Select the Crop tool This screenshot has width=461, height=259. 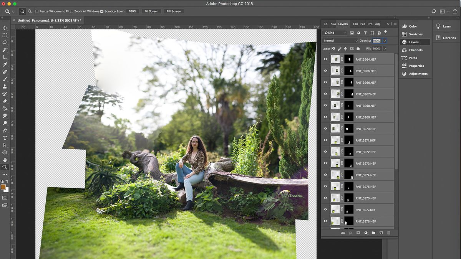[x=5, y=57]
